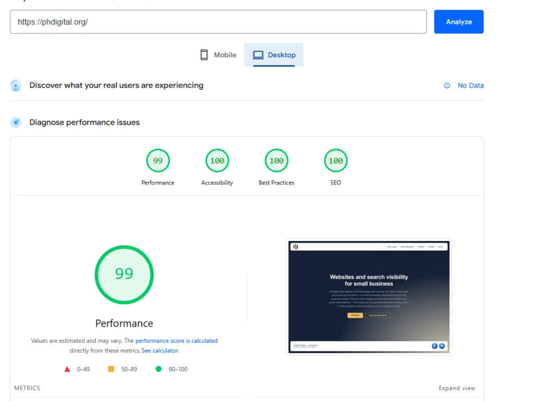Open the See calculator link
This screenshot has height=401, width=535.
pyautogui.click(x=160, y=351)
